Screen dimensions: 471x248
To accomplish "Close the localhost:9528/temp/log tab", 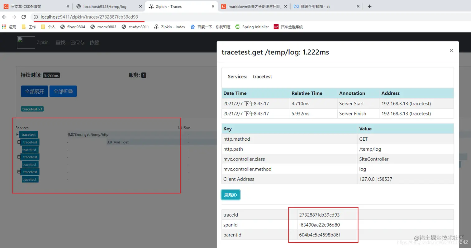I will (140, 6).
